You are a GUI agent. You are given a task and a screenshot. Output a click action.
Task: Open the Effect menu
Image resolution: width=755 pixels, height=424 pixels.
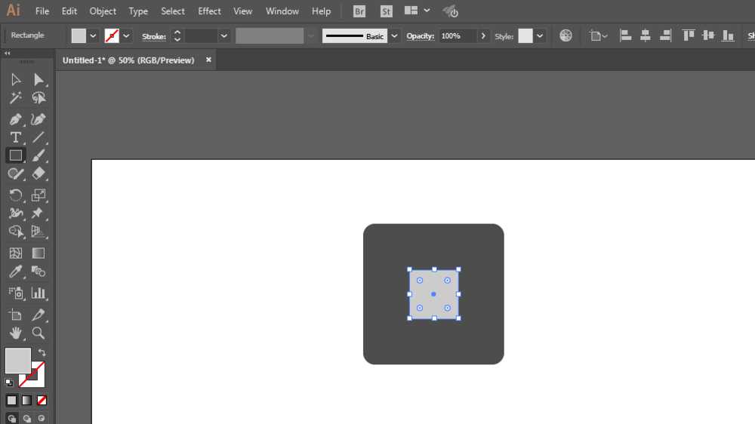click(x=209, y=11)
